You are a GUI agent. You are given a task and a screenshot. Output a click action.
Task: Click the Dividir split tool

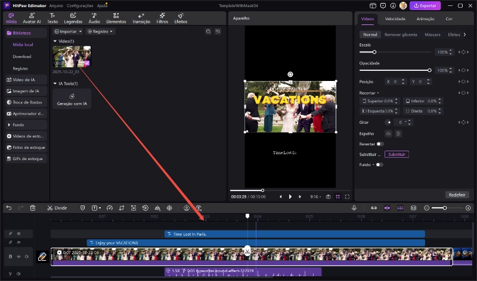(57, 208)
